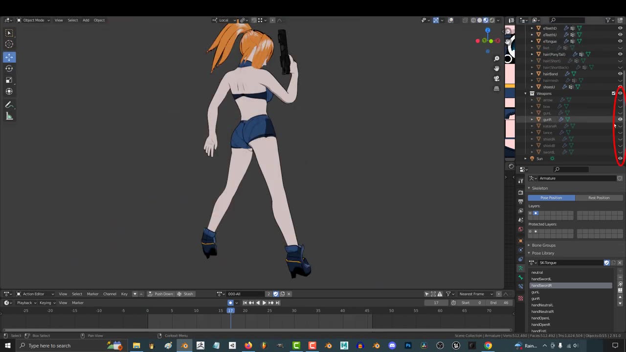Hide hair(PonyTail) object
Viewport: 626px width, 352px height.
[620, 54]
